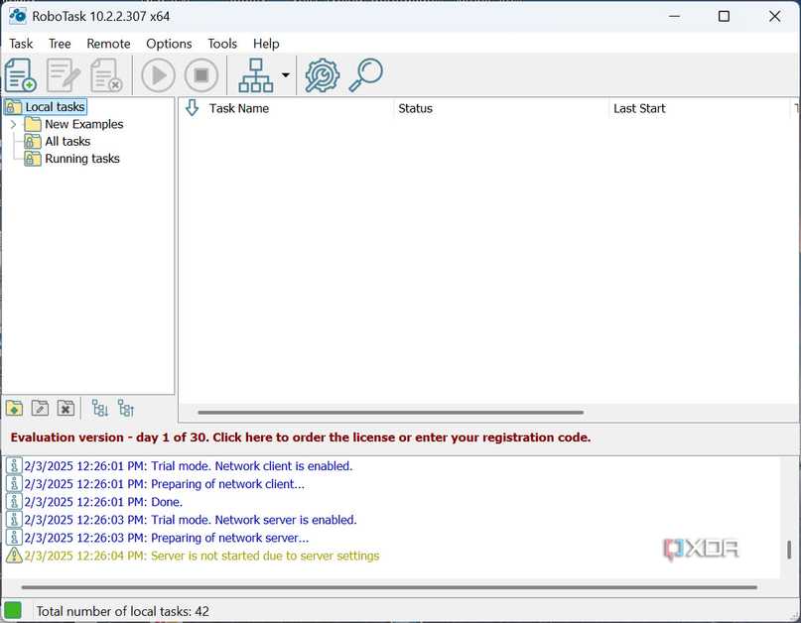The width and height of the screenshot is (801, 623).
Task: Click the warning icon on the server-not-started log entry
Action: (14, 556)
